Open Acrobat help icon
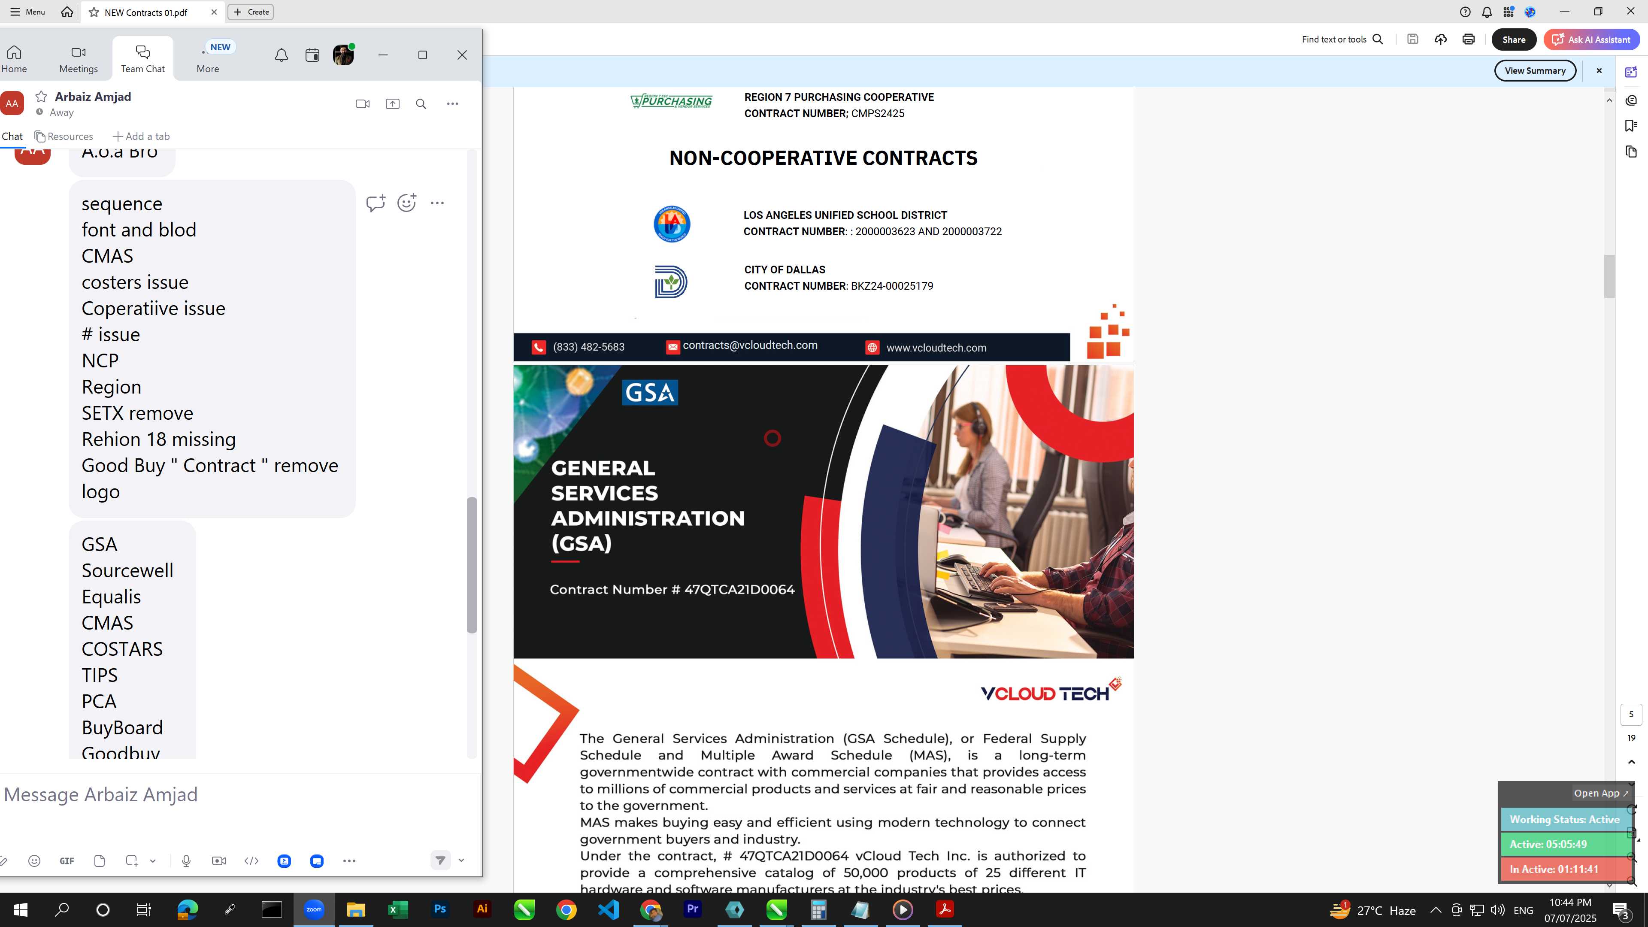Screen dimensions: 1648x927 (1465, 12)
